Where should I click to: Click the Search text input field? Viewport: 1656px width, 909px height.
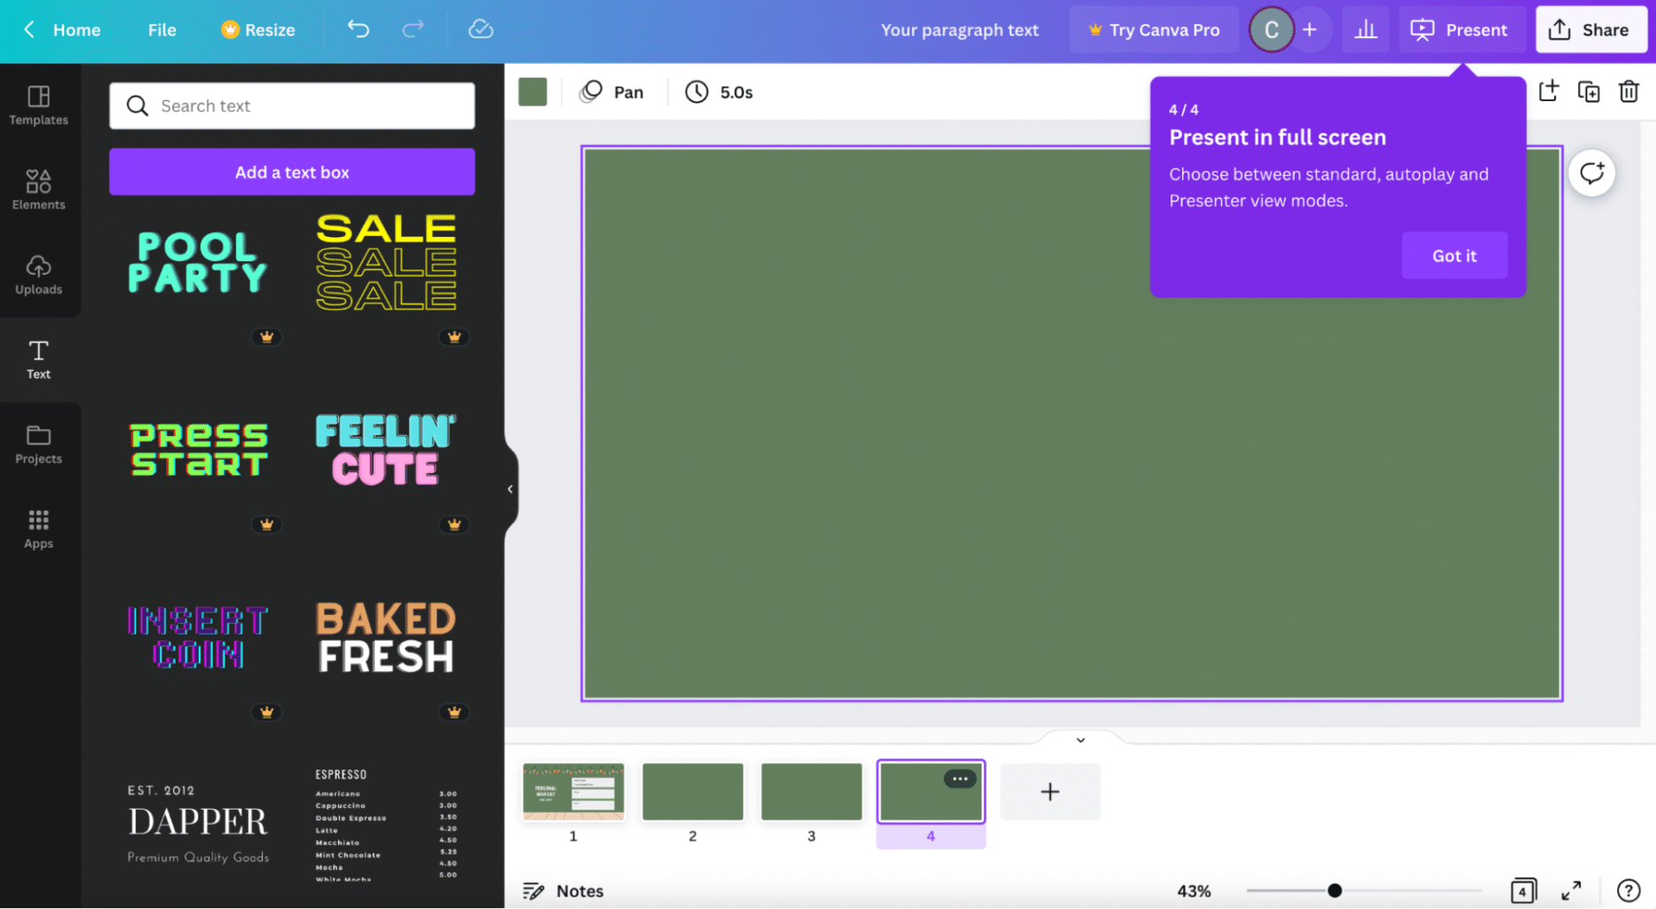click(292, 106)
